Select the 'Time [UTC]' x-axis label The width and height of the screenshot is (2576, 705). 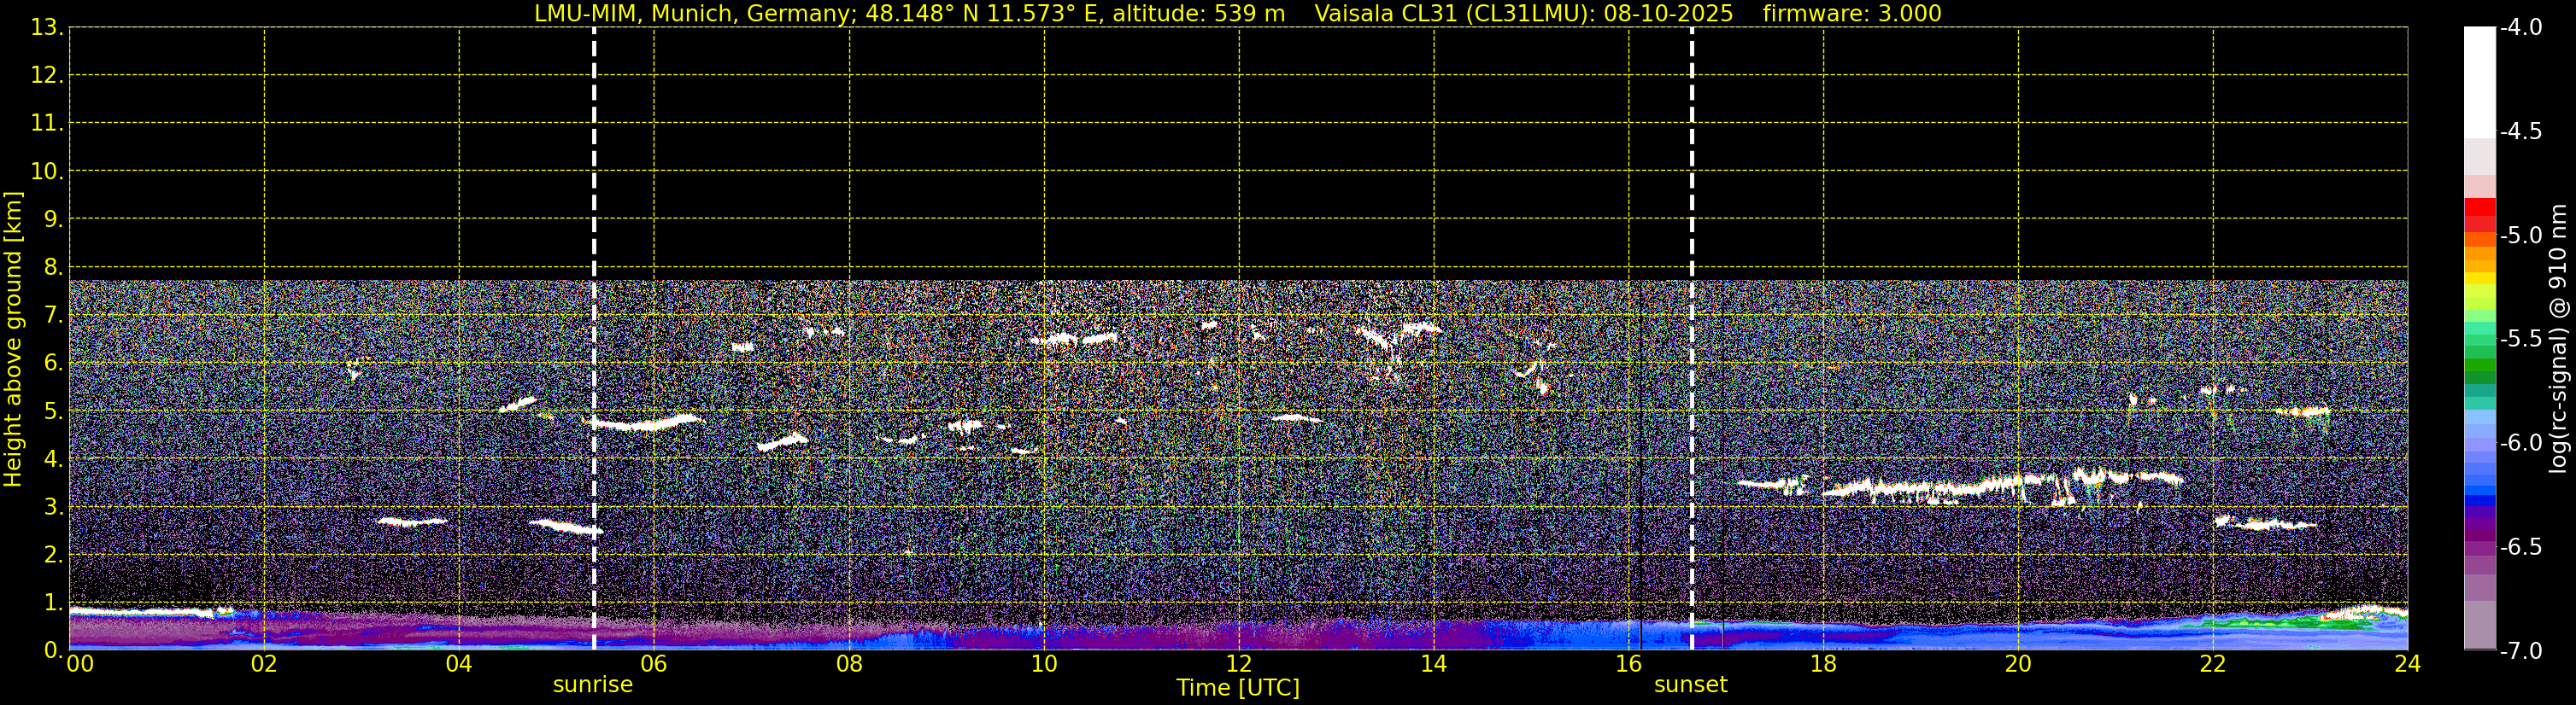click(1237, 688)
